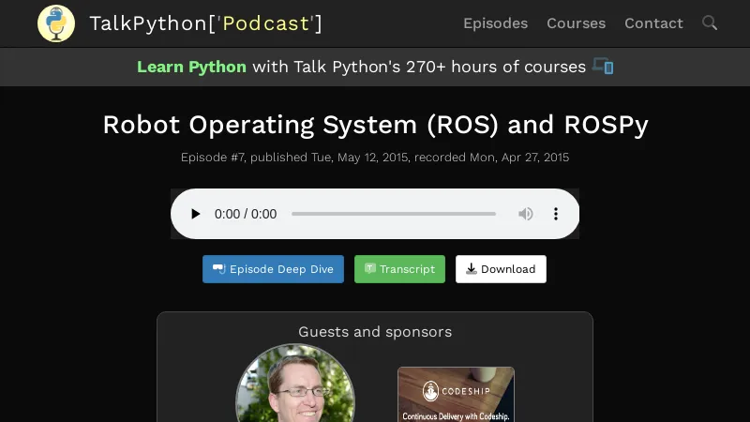Open the guest's profile photo

coord(295,384)
